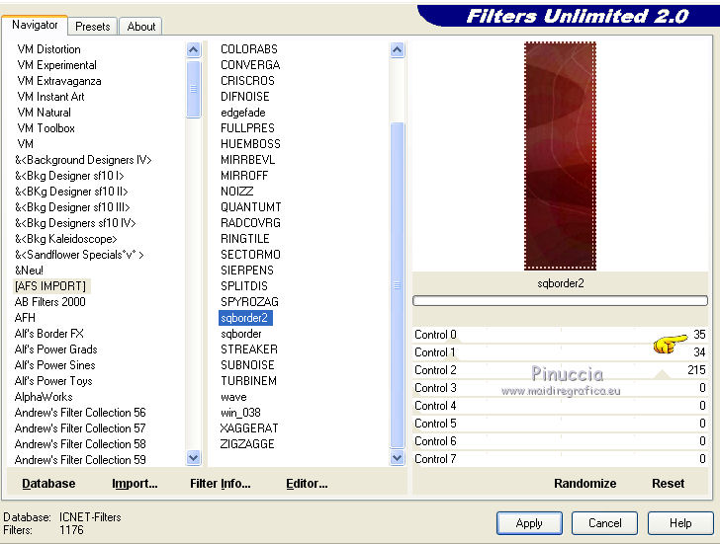720x544 pixels.
Task: Select AlphaWorks category
Action: [44, 397]
